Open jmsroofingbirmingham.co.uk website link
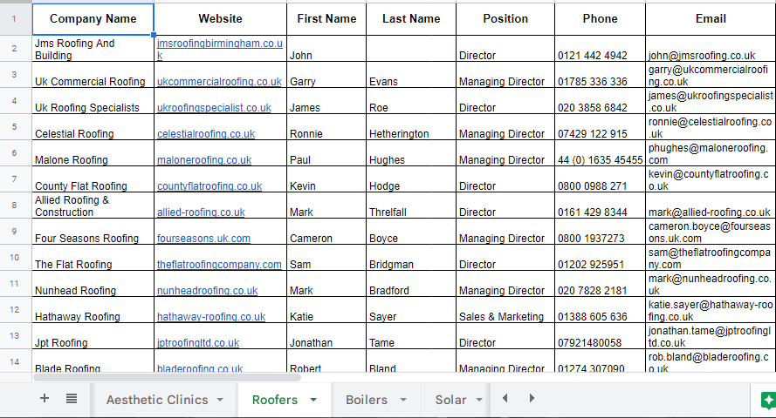Image resolution: width=776 pixels, height=418 pixels. point(220,49)
